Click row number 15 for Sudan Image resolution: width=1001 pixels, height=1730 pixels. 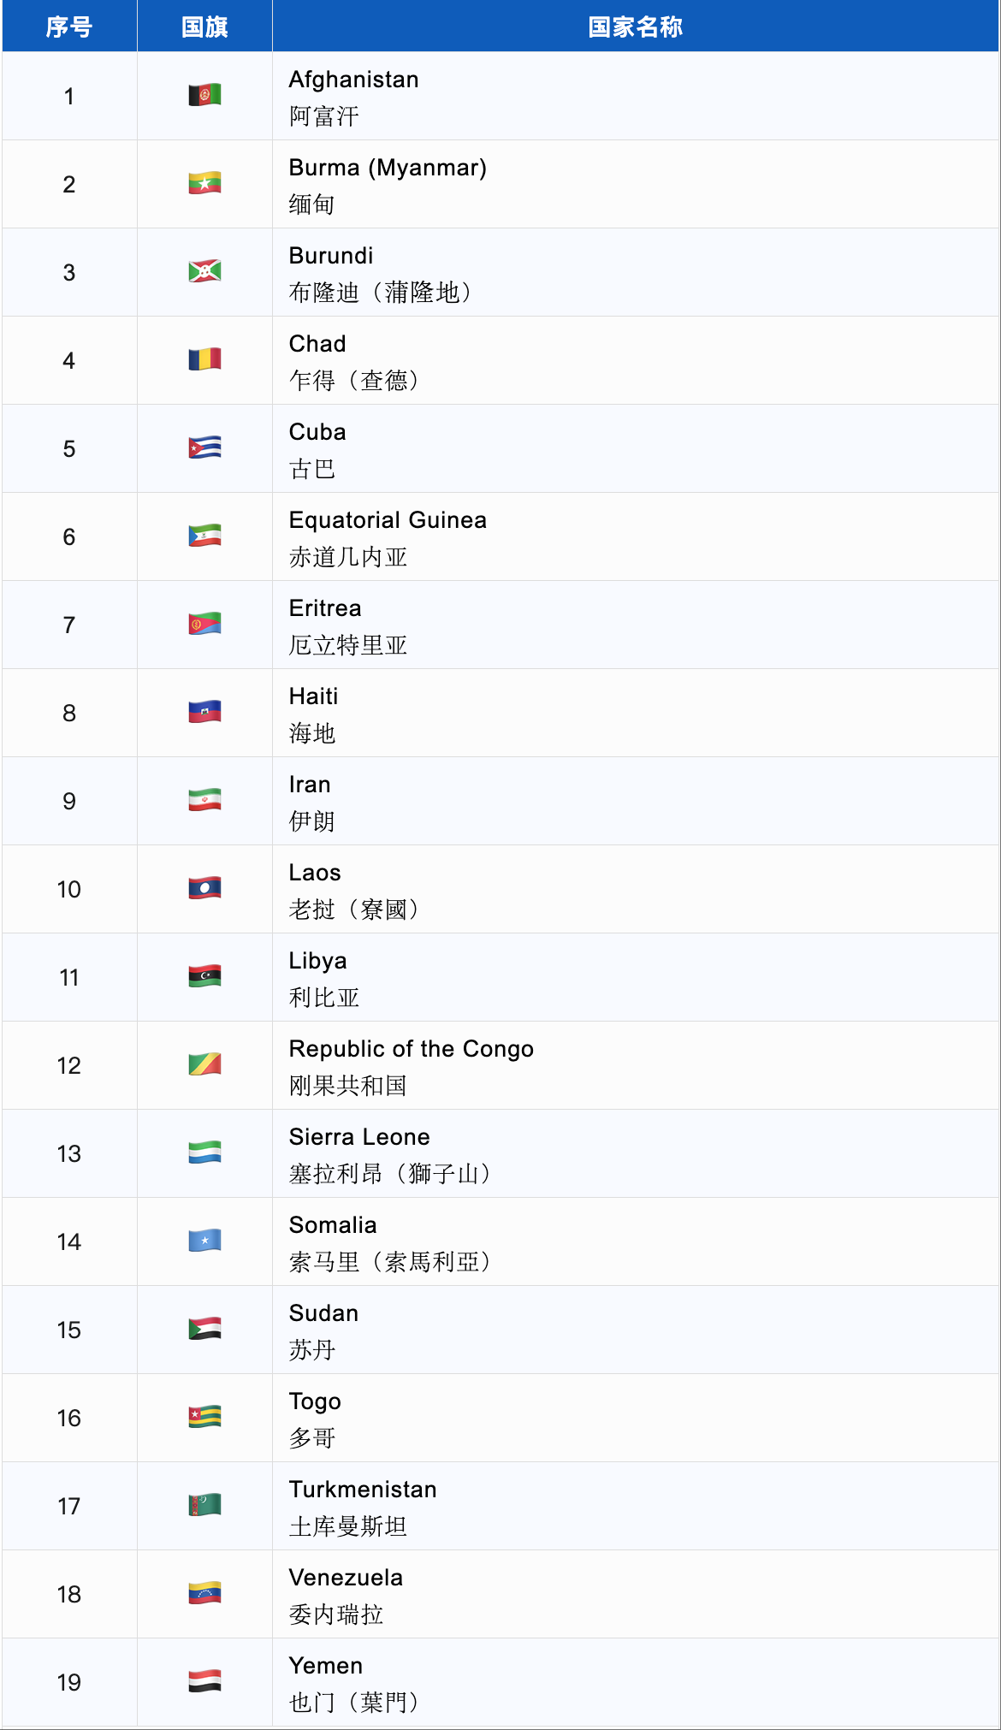[69, 1330]
